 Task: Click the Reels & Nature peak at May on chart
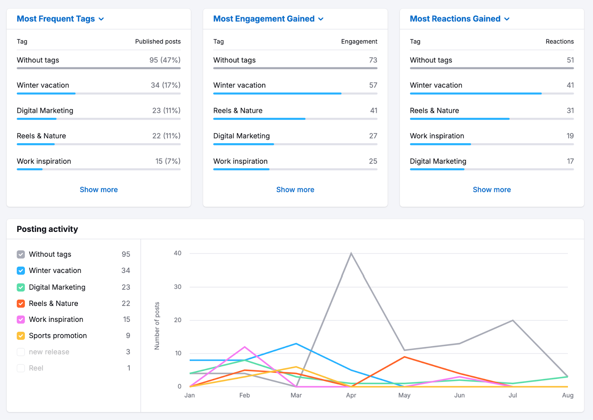tap(405, 357)
